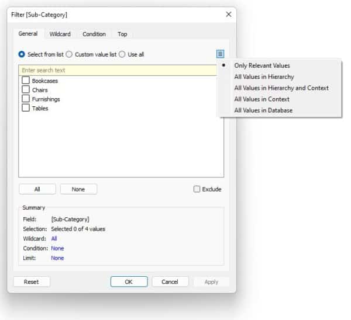
Task: Toggle the Exclude checkbox
Action: (x=197, y=189)
